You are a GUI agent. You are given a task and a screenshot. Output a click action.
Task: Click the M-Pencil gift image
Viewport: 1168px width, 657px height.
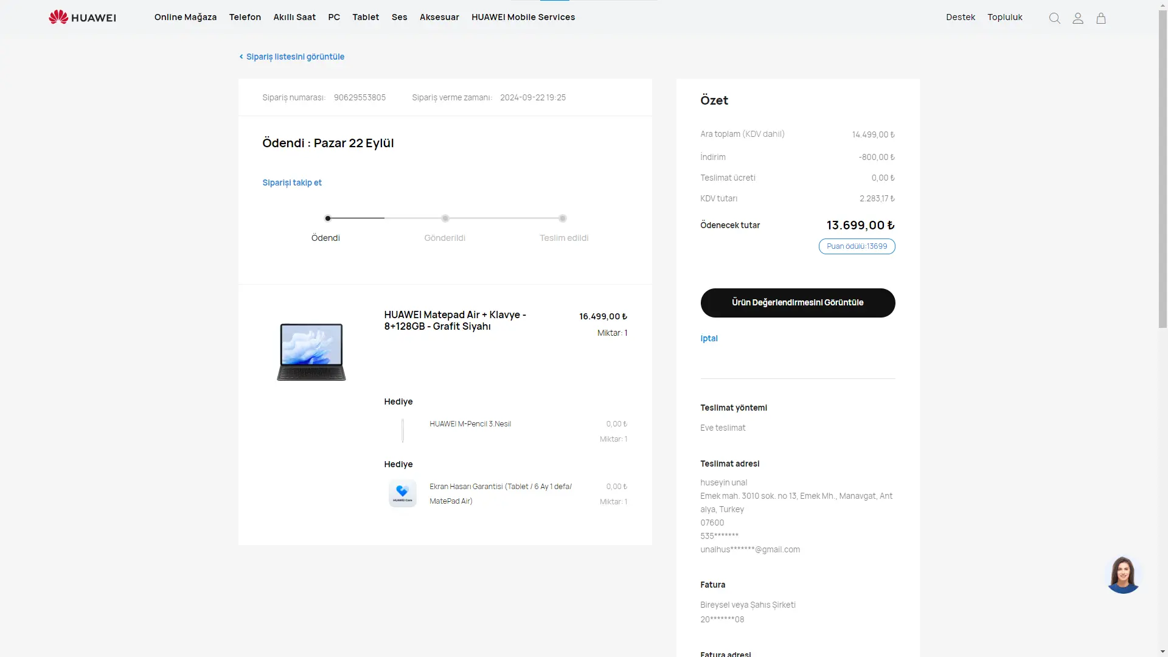point(402,431)
